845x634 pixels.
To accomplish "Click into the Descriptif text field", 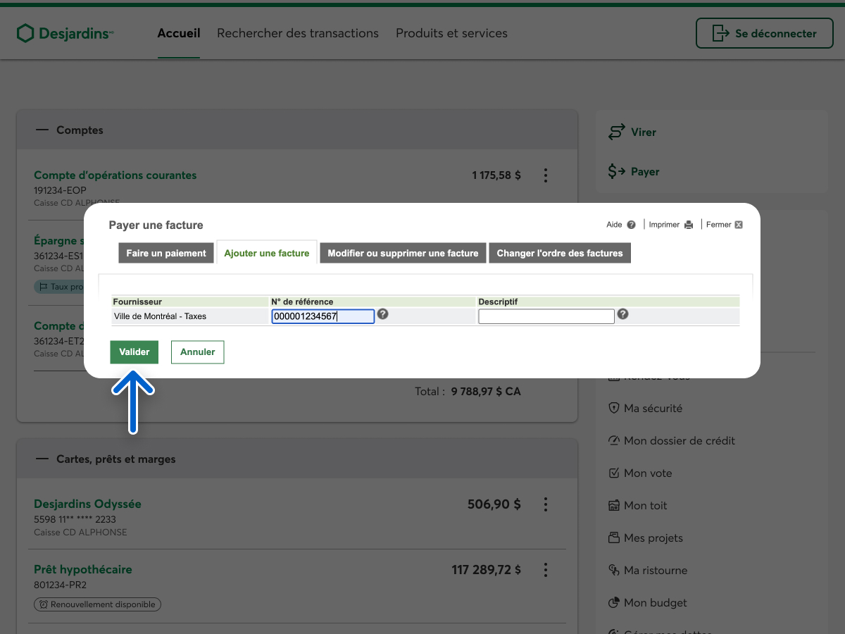I will [x=546, y=317].
